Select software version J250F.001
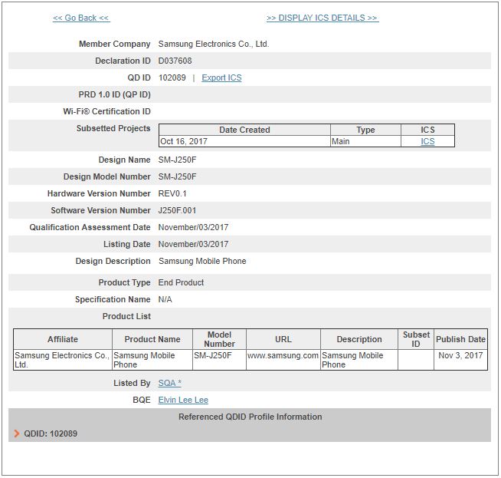 (177, 210)
